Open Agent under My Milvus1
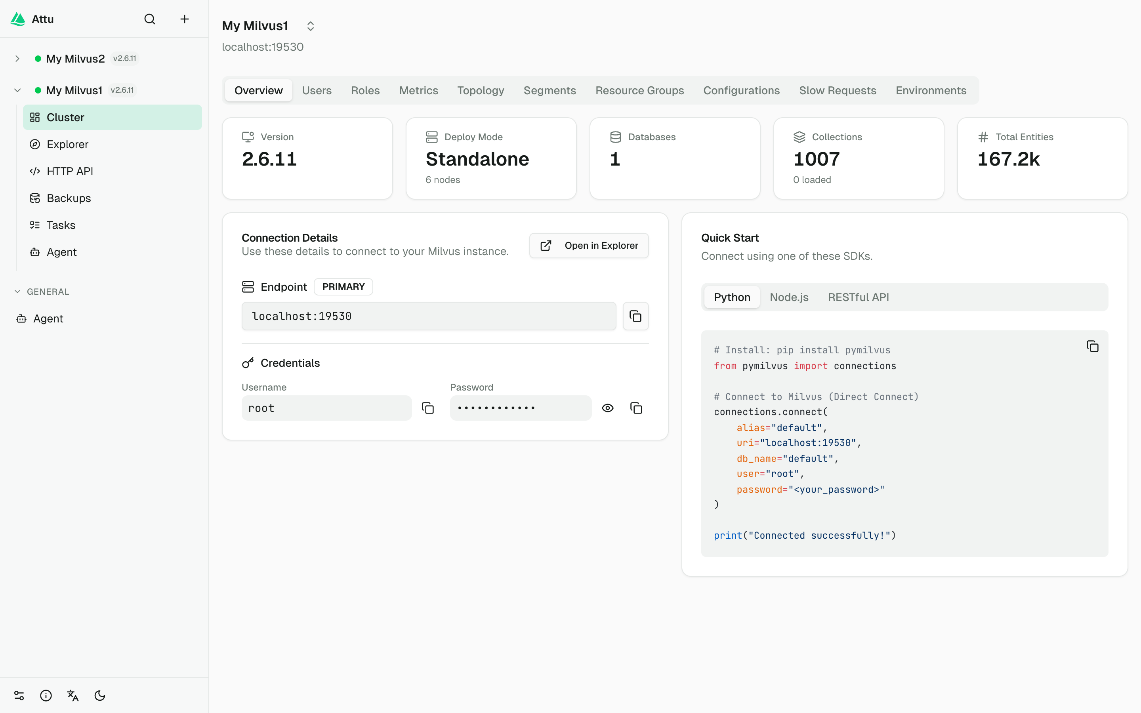 click(112, 252)
